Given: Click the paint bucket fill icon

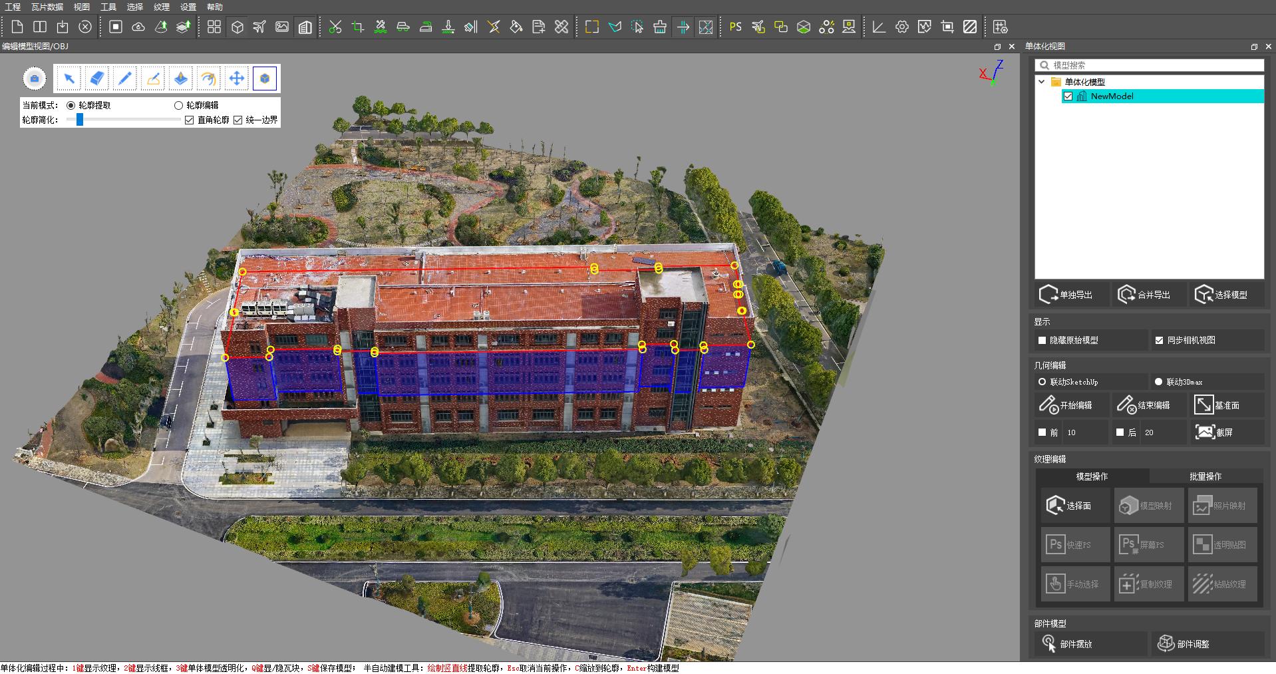Looking at the screenshot, I should click(x=516, y=27).
